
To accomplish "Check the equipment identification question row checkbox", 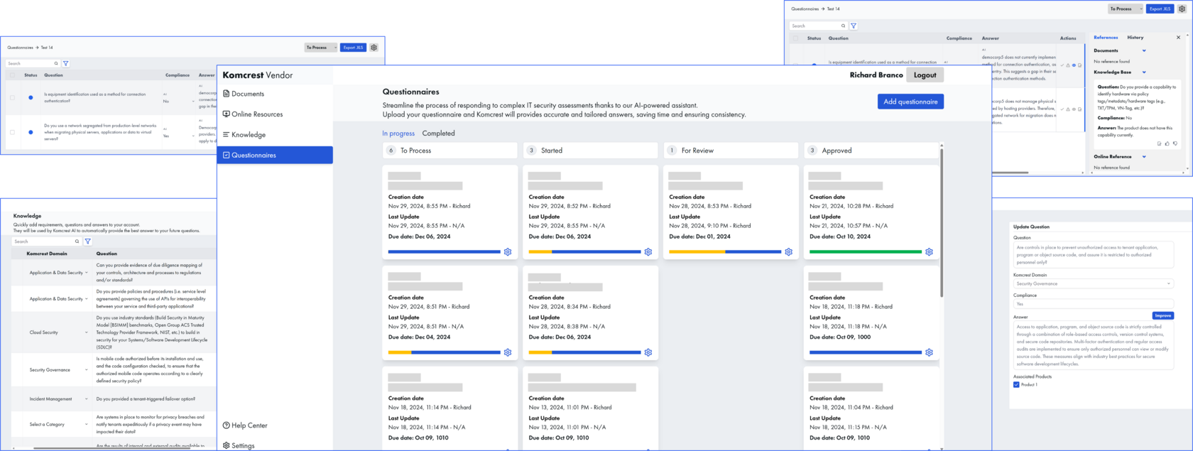I will click(12, 97).
